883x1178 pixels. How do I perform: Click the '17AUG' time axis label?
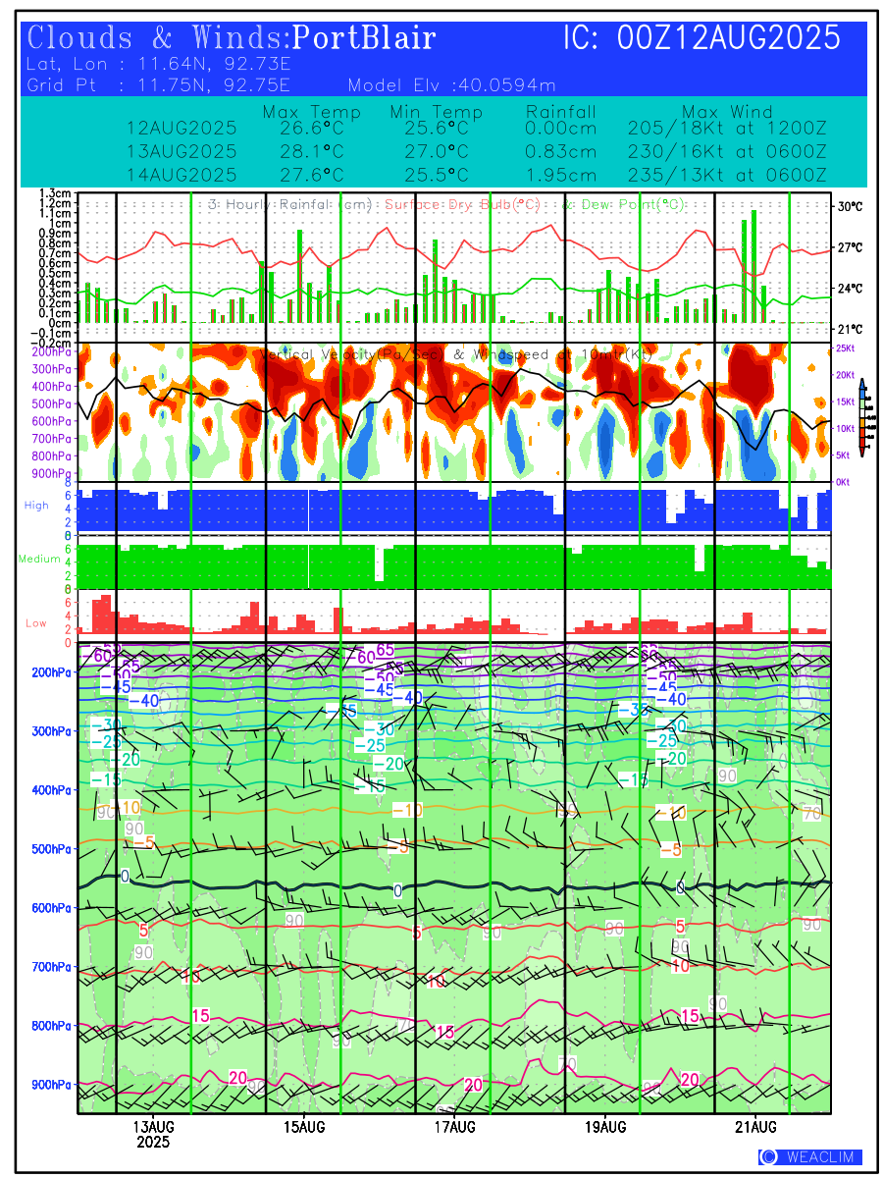(454, 1126)
